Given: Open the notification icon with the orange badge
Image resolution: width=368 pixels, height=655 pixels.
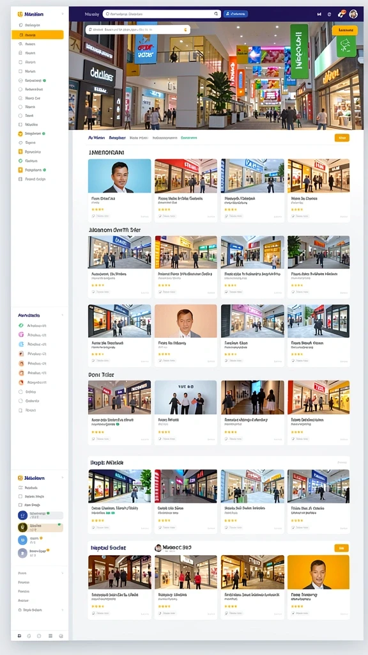Looking at the screenshot, I should pyautogui.click(x=342, y=14).
